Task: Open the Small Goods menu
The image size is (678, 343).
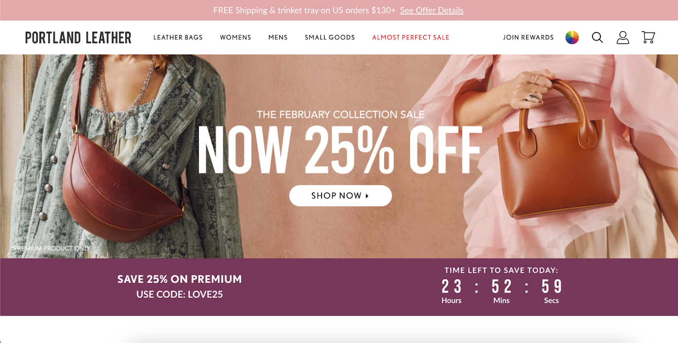Action: tap(330, 37)
